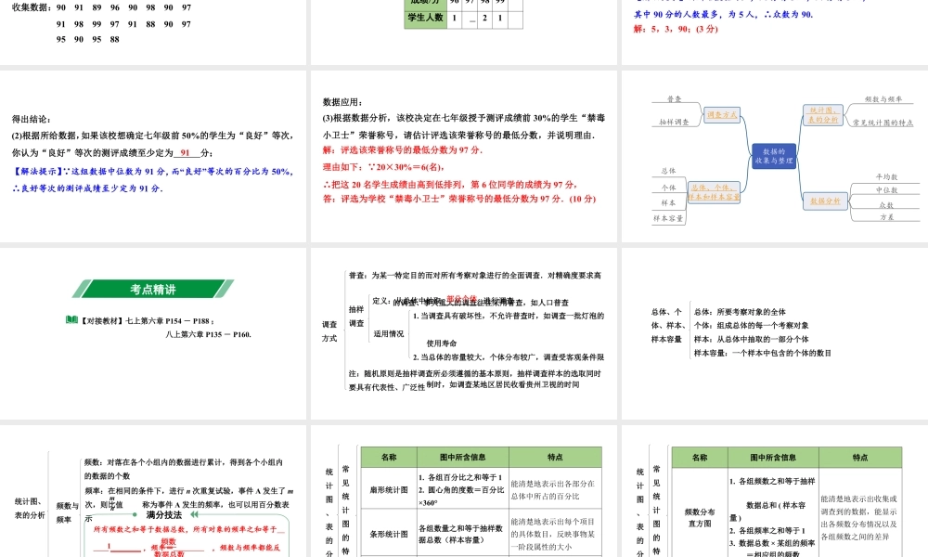The height and width of the screenshot is (557, 928).
Task: Toggle the 抽样调查 branch node
Action: click(x=674, y=122)
